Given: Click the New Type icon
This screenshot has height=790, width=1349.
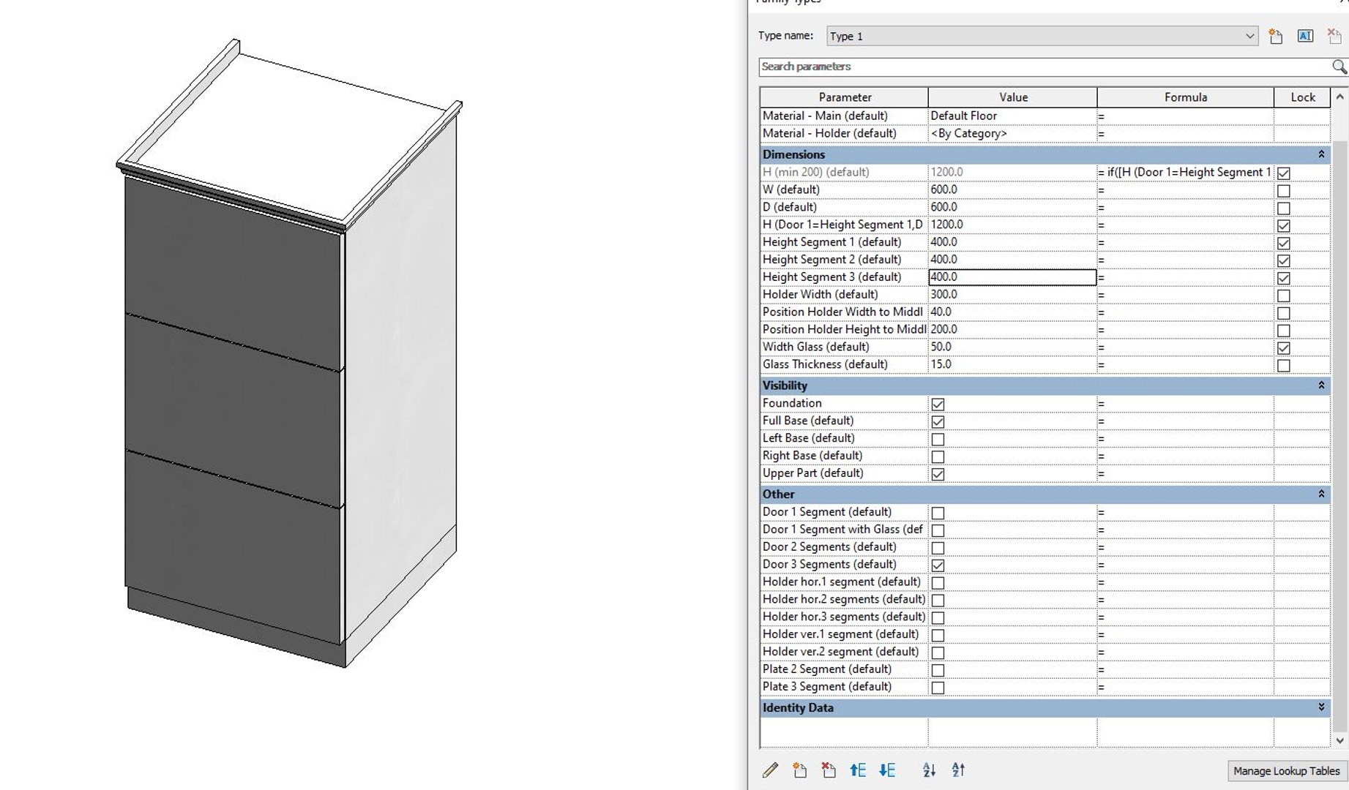Looking at the screenshot, I should (1275, 36).
